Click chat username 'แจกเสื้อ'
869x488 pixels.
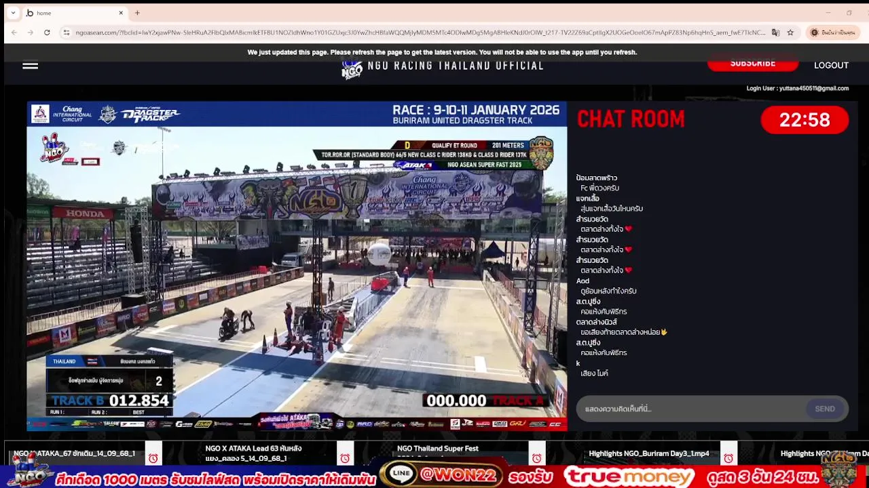click(x=588, y=199)
